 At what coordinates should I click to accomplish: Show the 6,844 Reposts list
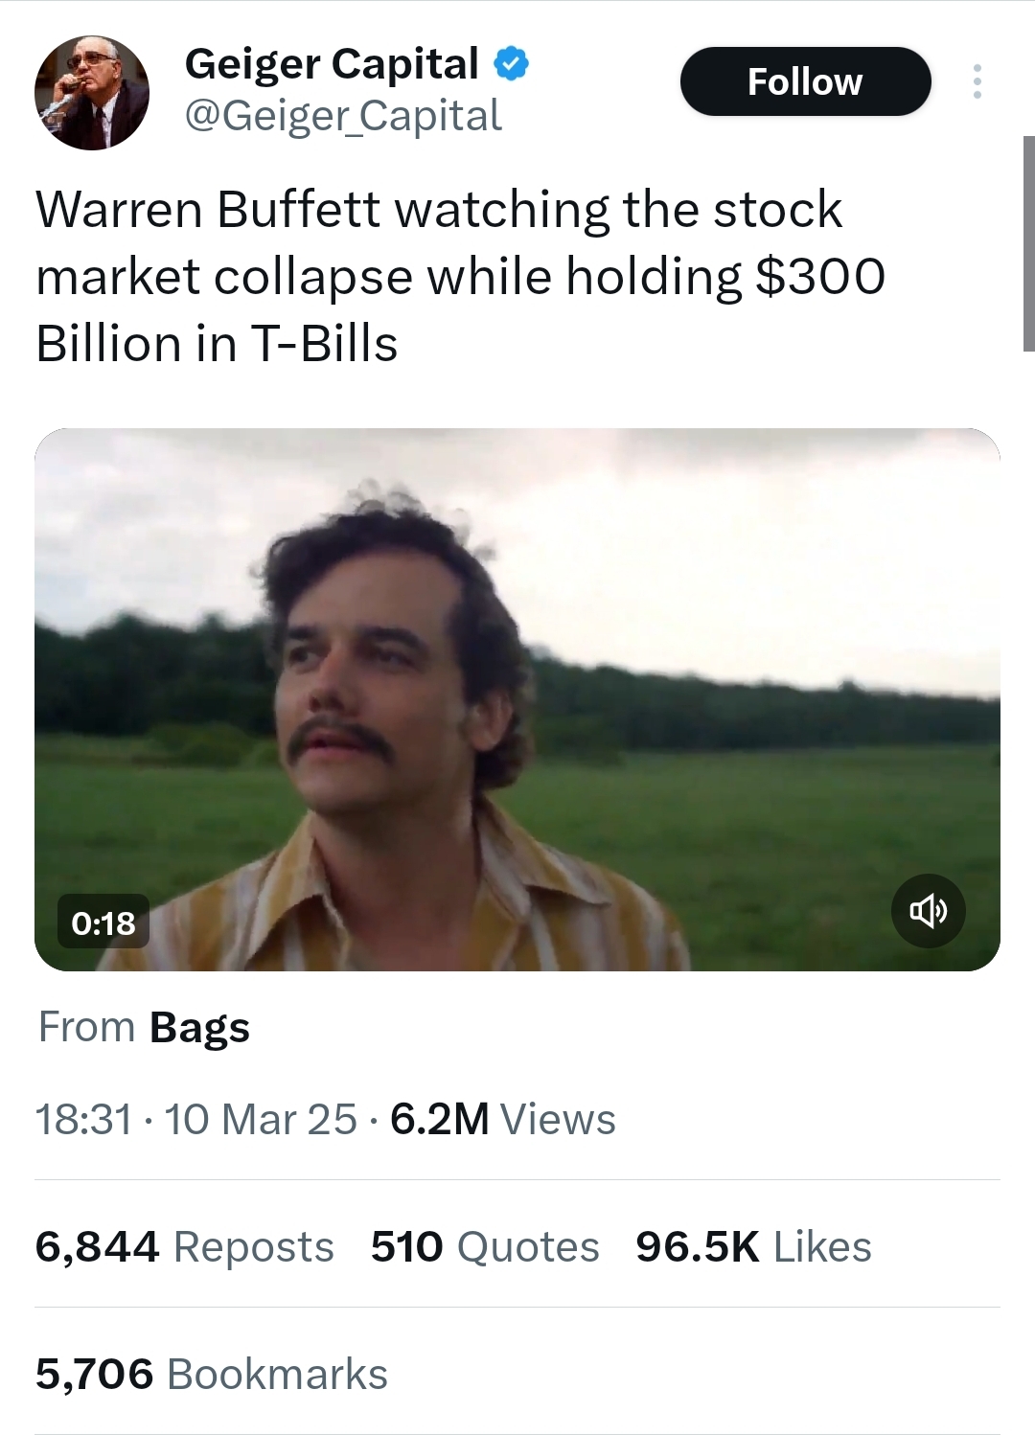pos(185,1246)
